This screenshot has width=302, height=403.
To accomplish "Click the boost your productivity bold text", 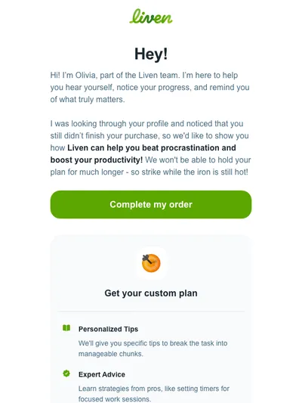I will click(x=97, y=160).
